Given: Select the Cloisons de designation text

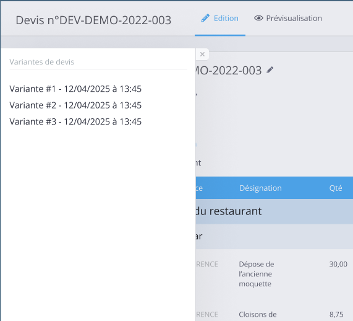Looking at the screenshot, I should 258,314.
